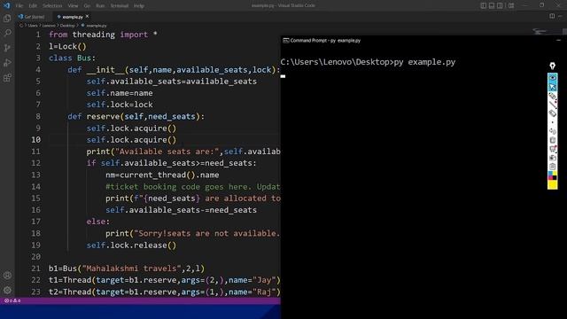Click the Command Prompt window icon
Image resolution: width=567 pixels, height=319 pixels.
click(285, 41)
